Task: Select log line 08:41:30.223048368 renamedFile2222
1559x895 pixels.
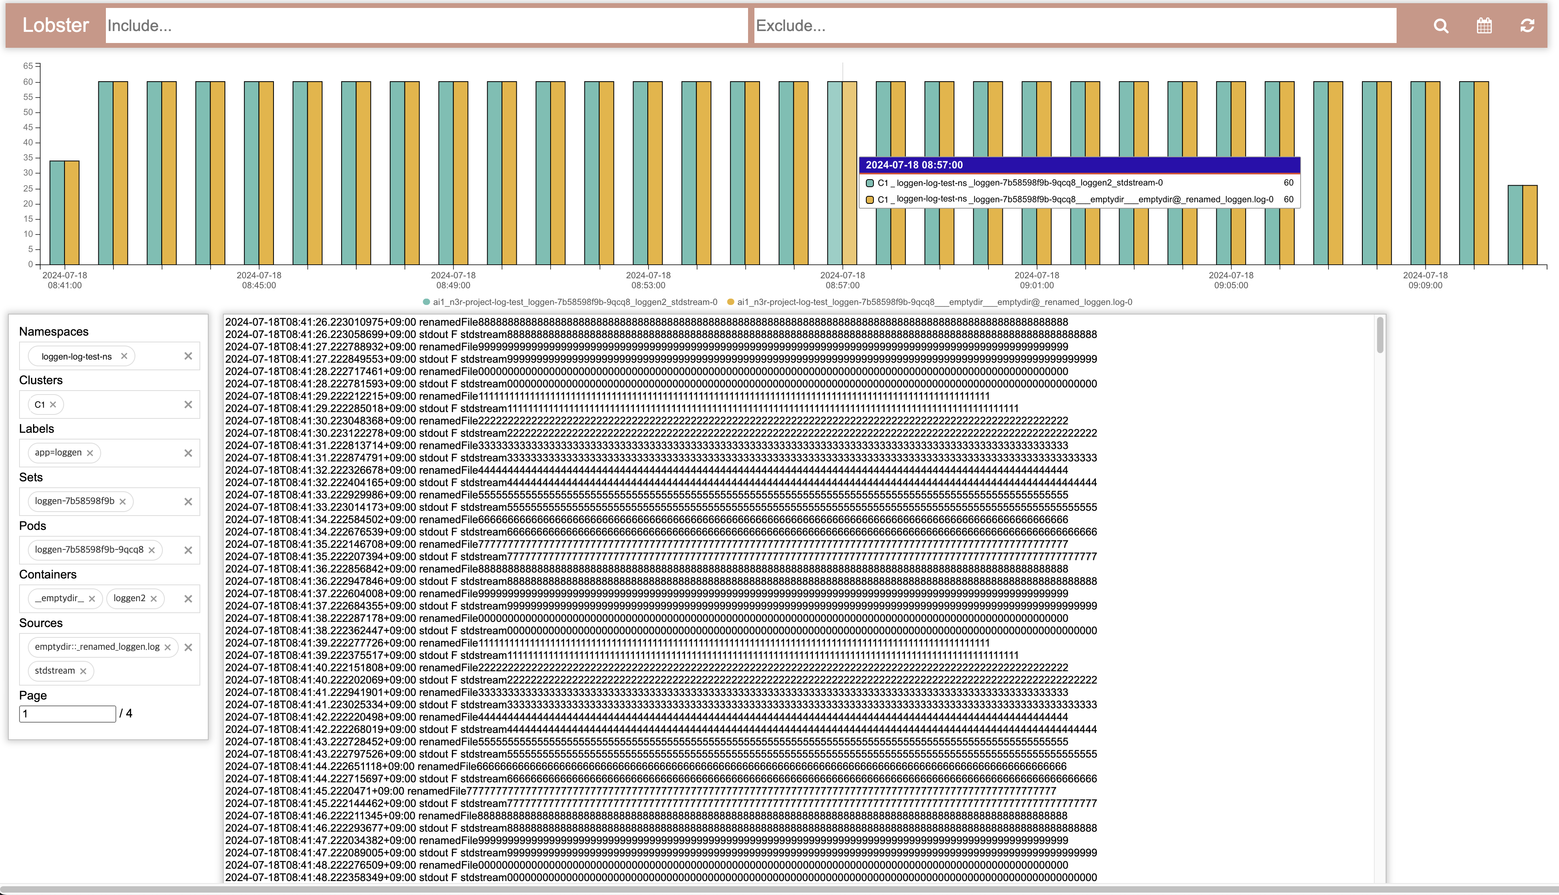Action: point(647,421)
